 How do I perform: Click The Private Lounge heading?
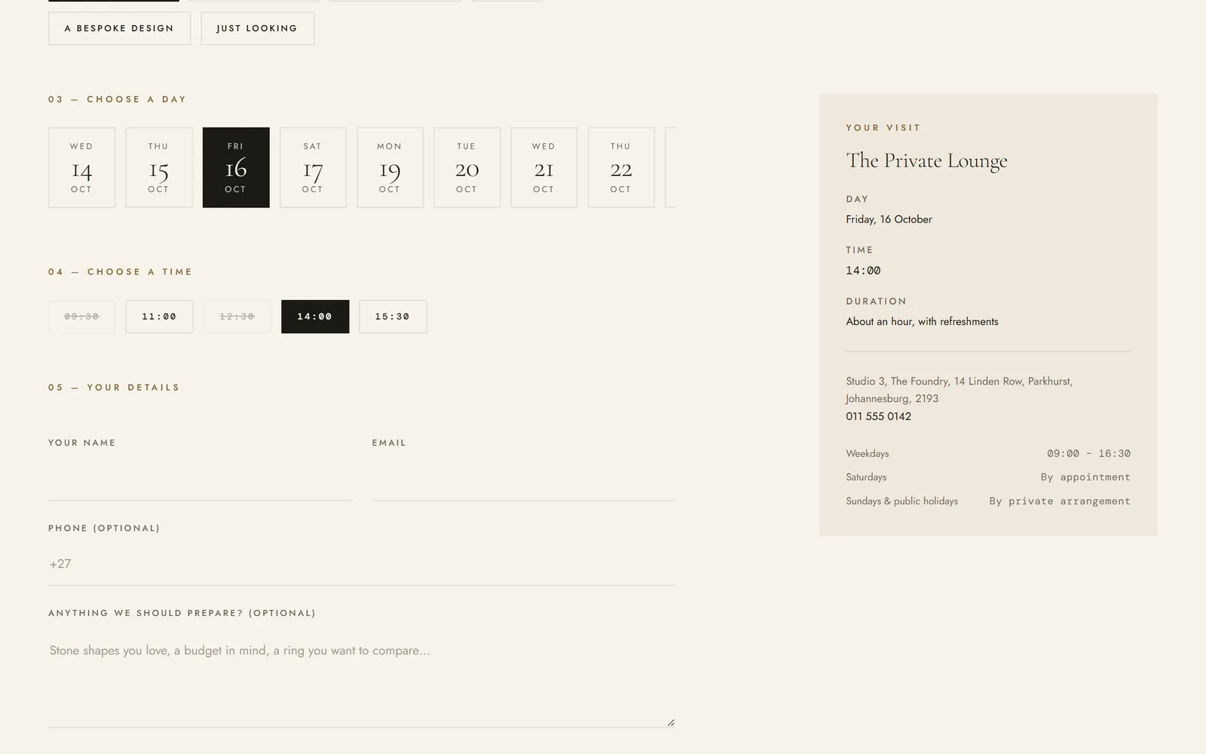click(926, 161)
